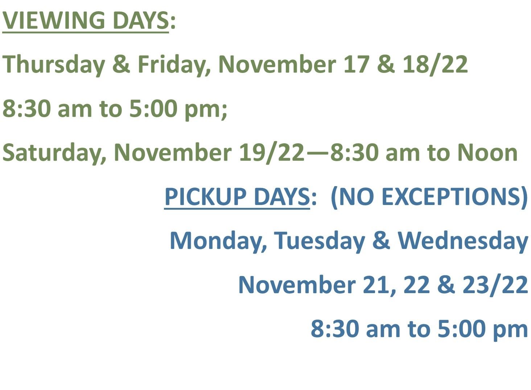Click the blue word November
531x390 pixels.
click(297, 285)
